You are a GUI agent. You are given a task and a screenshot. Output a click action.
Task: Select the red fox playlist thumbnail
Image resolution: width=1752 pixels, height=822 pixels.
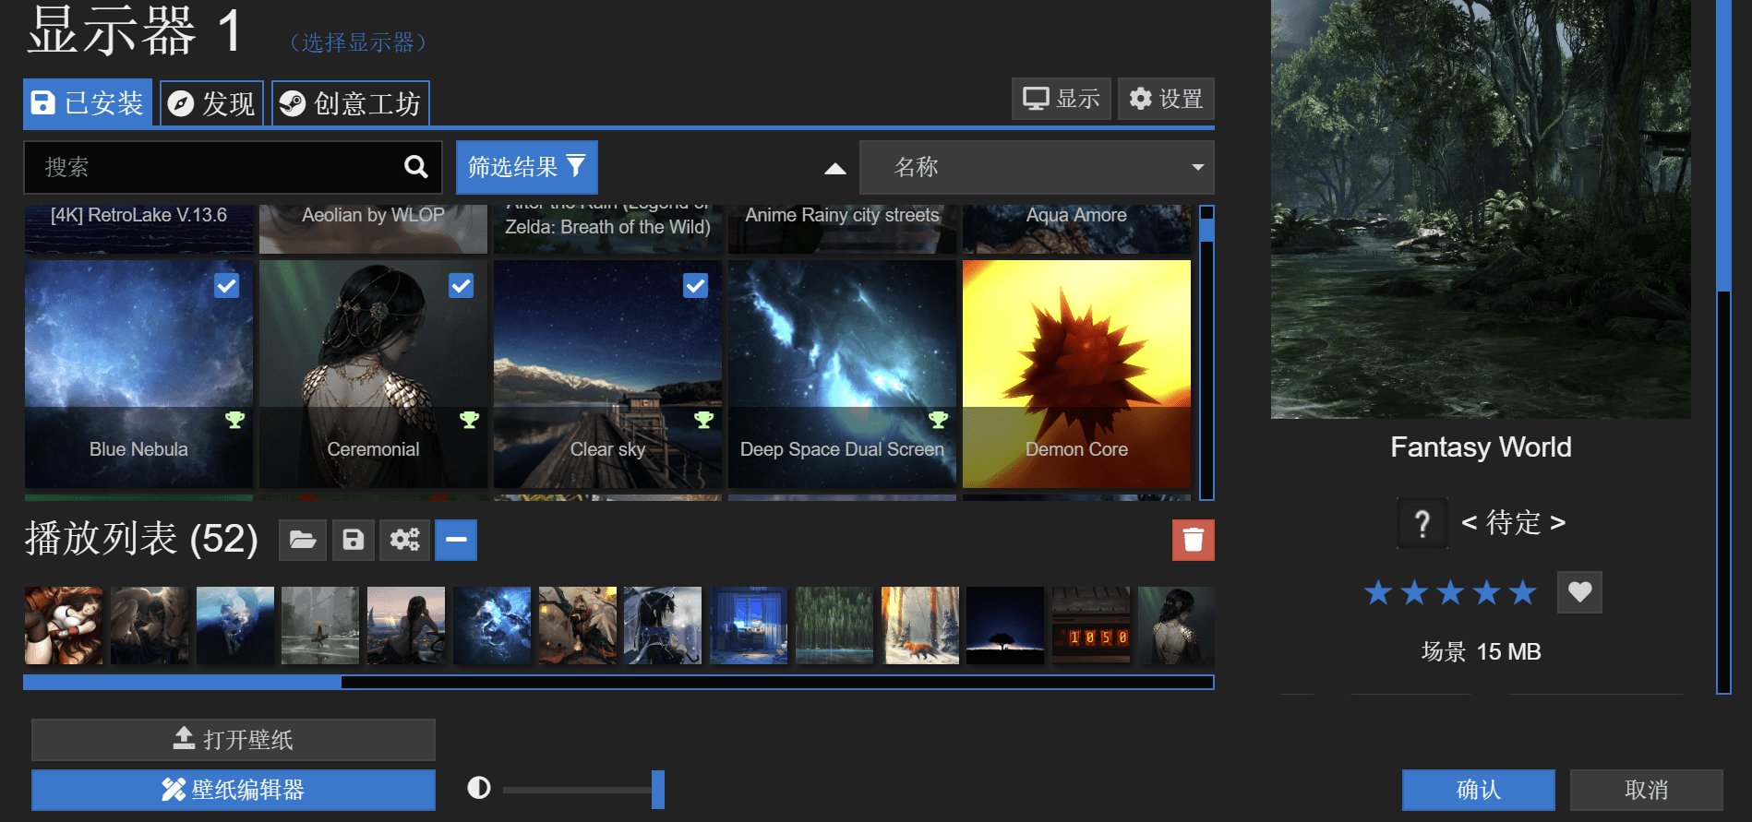[919, 625]
